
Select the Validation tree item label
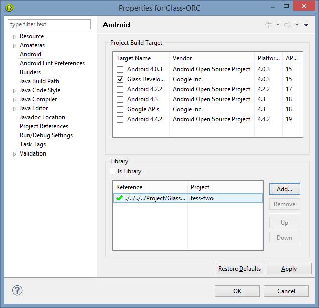pyautogui.click(x=33, y=153)
